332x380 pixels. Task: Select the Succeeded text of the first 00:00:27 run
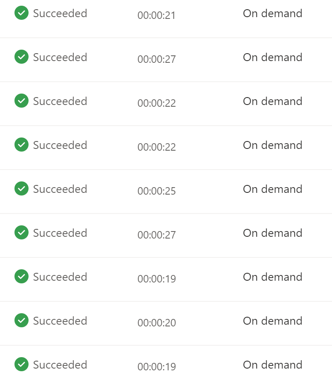60,57
